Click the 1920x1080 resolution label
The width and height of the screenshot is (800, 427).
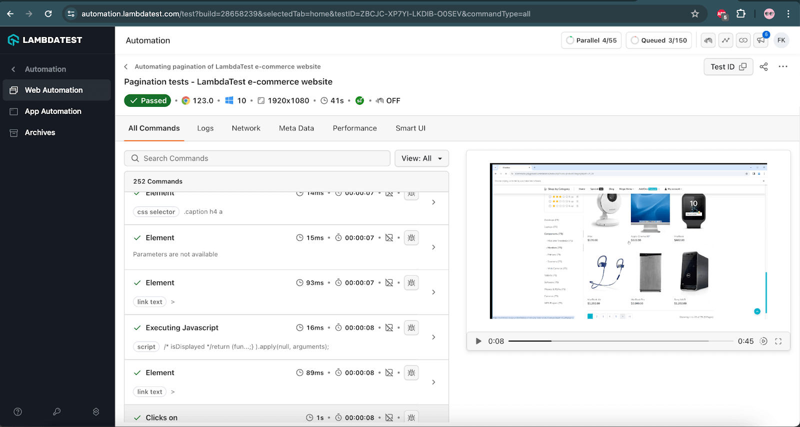tap(288, 100)
